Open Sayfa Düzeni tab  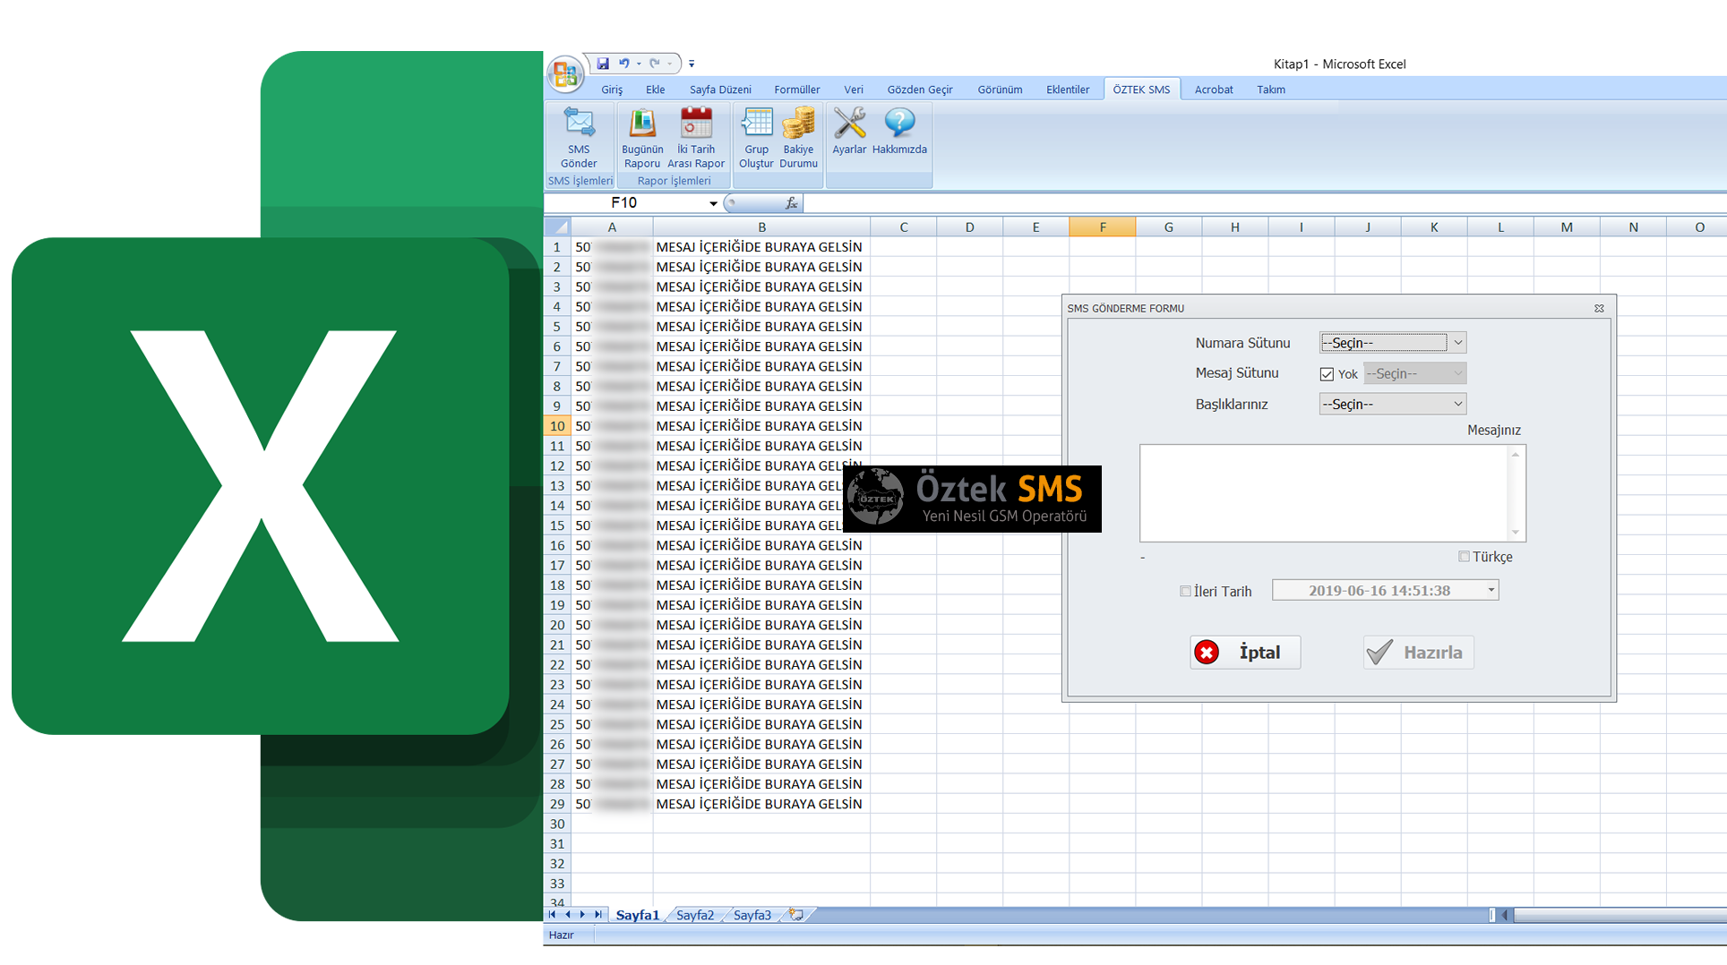point(720,90)
